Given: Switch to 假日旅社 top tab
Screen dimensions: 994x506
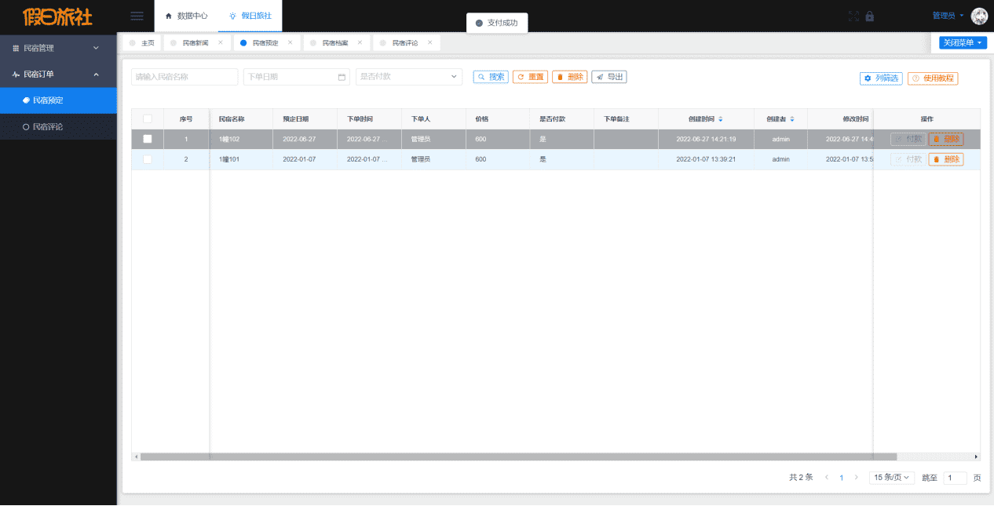Looking at the screenshot, I should (x=250, y=16).
